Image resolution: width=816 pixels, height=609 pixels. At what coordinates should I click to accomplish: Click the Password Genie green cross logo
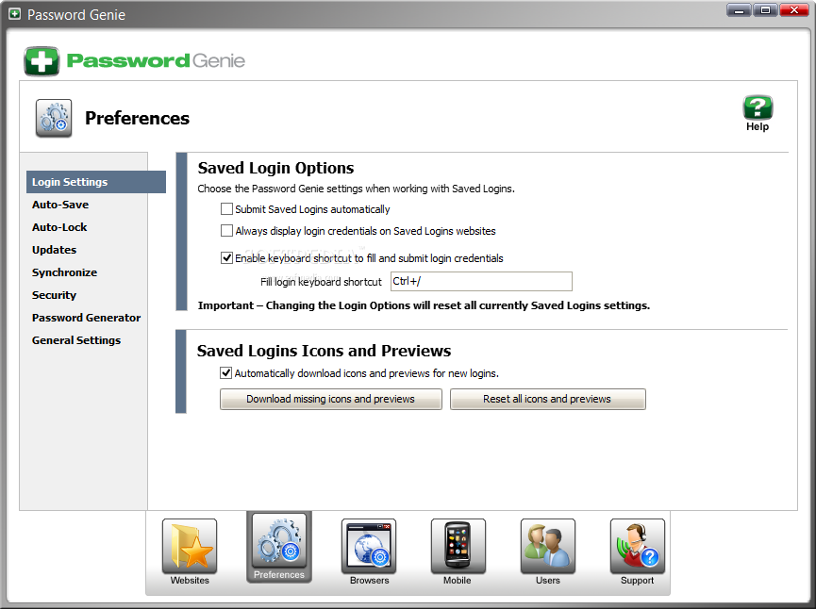(x=42, y=61)
